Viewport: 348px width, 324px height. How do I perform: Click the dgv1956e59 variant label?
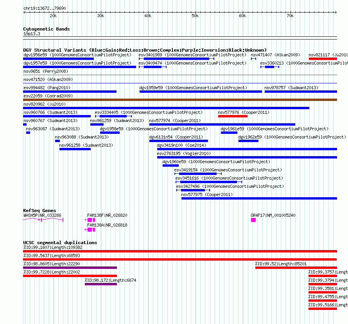coord(77,55)
